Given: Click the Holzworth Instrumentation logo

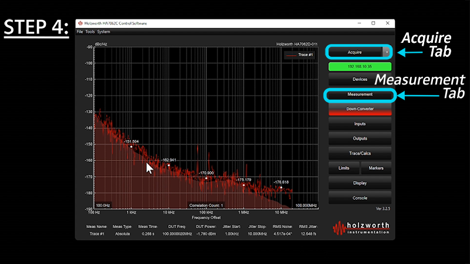Looking at the screenshot, I should click(x=361, y=228).
